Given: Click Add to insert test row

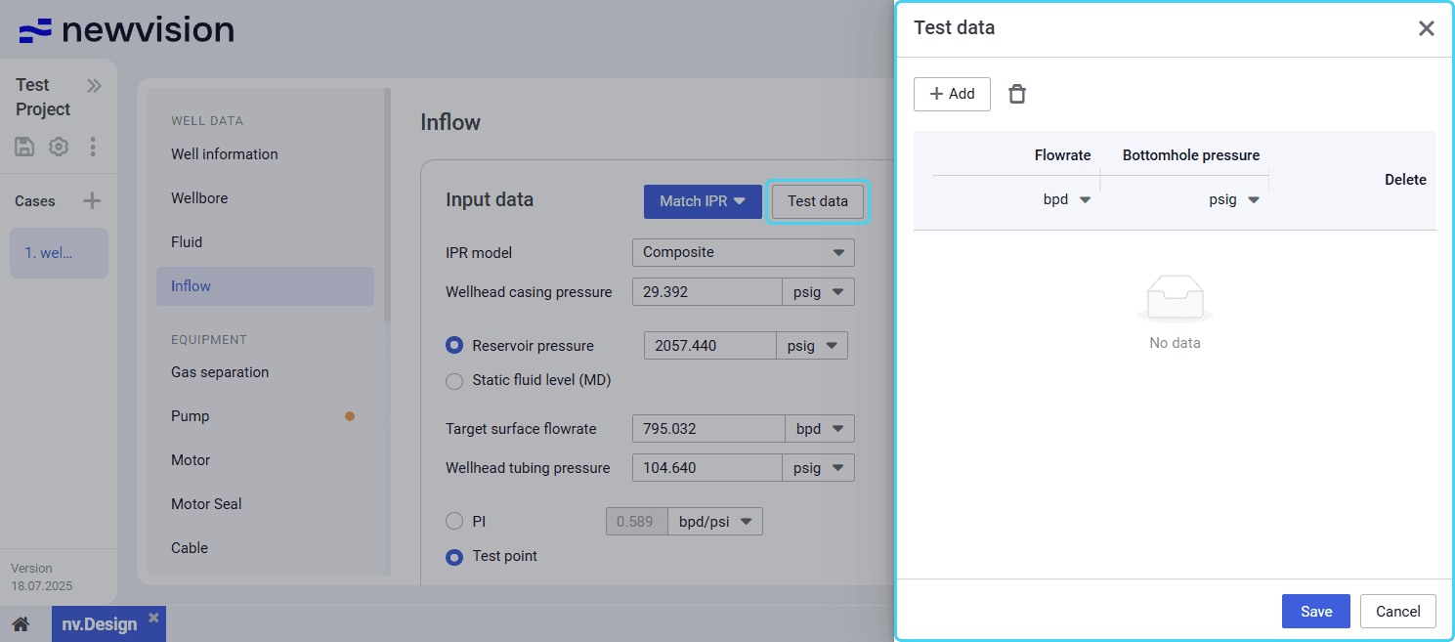Looking at the screenshot, I should [x=952, y=94].
